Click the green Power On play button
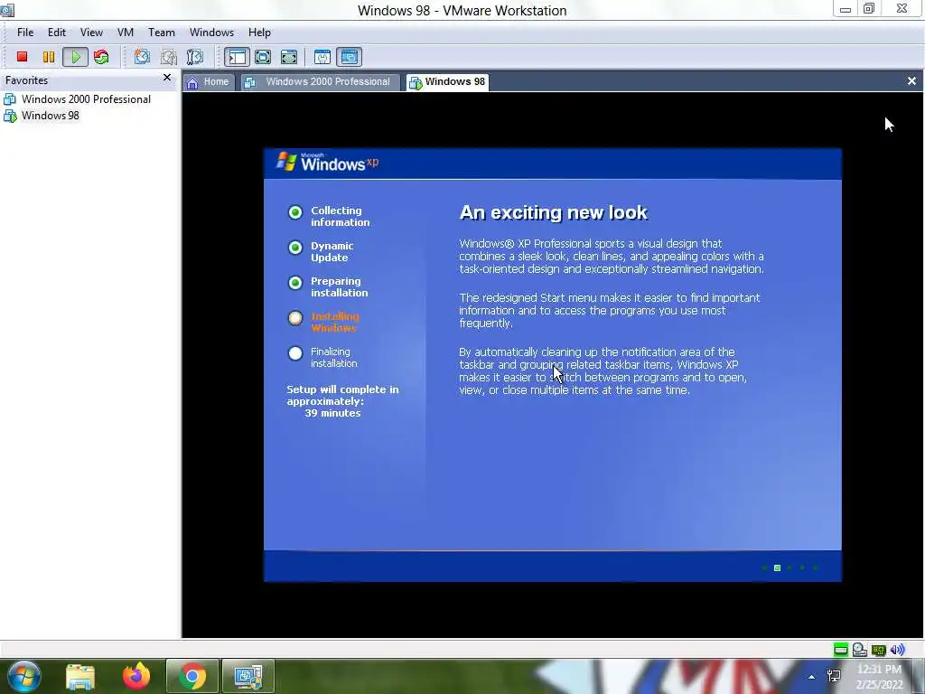925x694 pixels. tap(76, 57)
